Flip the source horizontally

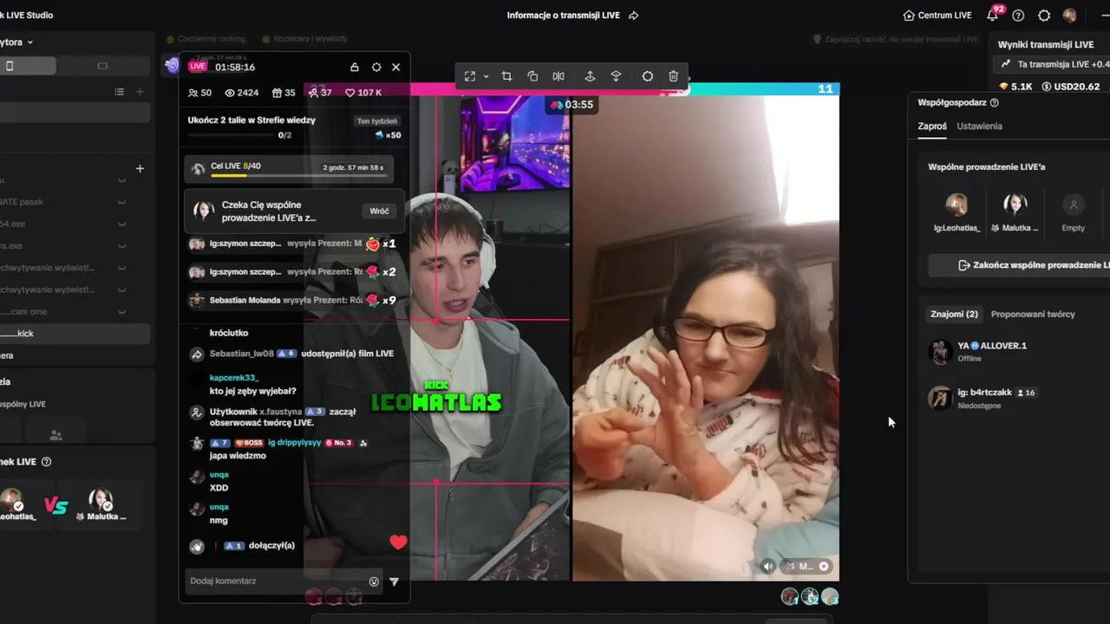point(558,76)
